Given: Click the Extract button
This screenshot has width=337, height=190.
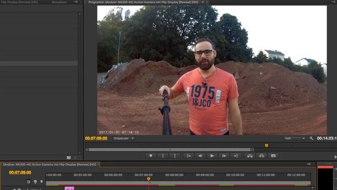Looking at the screenshot, I should pos(262,156).
